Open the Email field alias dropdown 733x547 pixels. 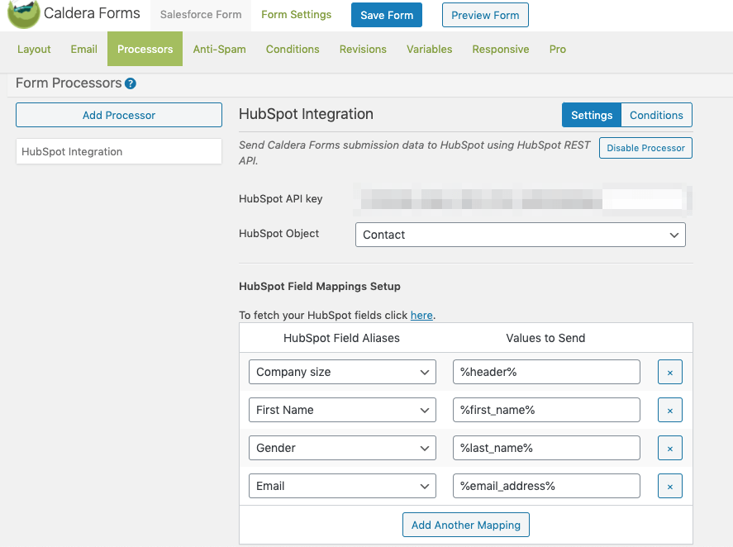(342, 486)
